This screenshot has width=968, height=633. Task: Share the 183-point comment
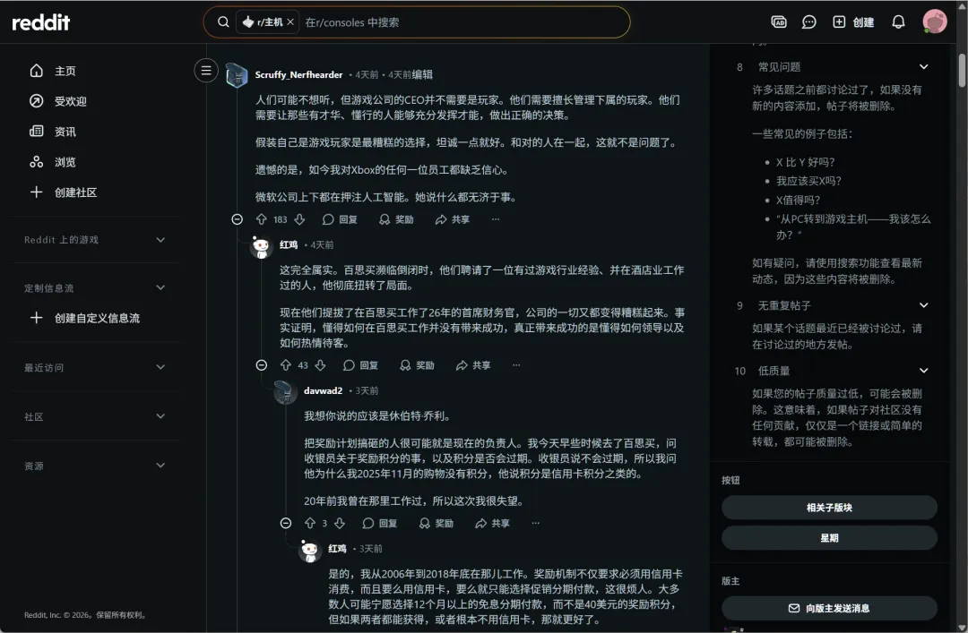tap(453, 219)
